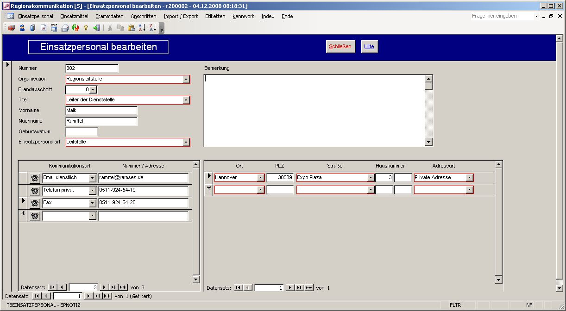Click phone icon in Telefon privat row
This screenshot has height=311, width=566.
coord(35,191)
